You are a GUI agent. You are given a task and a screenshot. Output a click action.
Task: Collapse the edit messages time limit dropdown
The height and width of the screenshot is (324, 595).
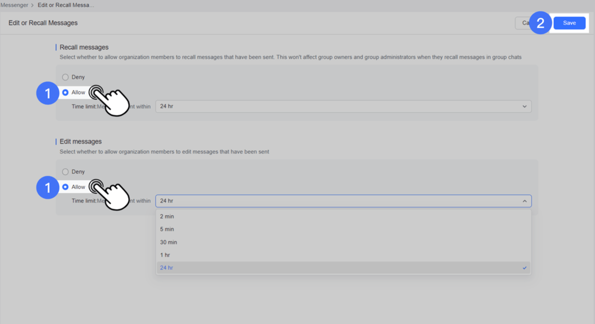pos(343,201)
